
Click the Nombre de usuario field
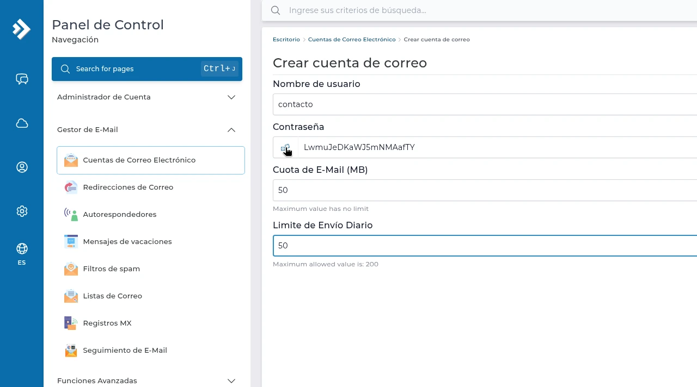pos(485,104)
